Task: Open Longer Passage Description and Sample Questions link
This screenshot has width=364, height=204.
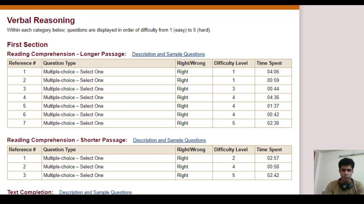Action: tap(168, 54)
